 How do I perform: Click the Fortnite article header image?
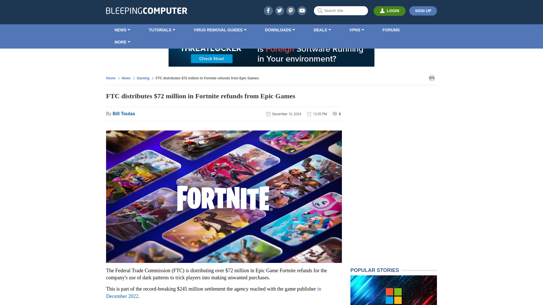point(224,197)
